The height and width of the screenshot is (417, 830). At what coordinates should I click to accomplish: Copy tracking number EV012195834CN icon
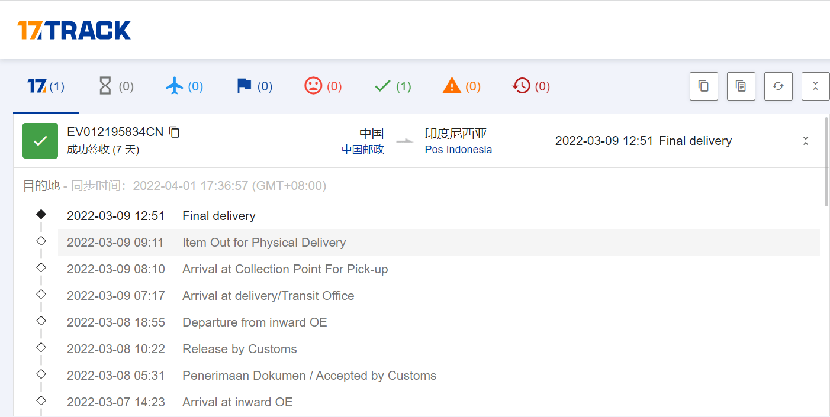click(x=174, y=132)
